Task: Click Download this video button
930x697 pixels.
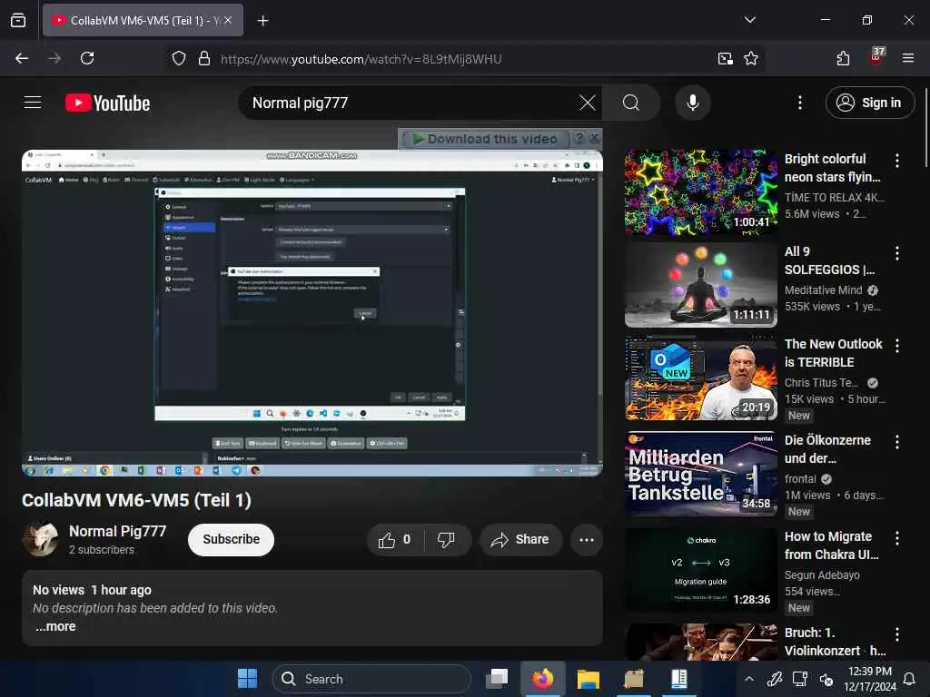Action: click(x=486, y=139)
